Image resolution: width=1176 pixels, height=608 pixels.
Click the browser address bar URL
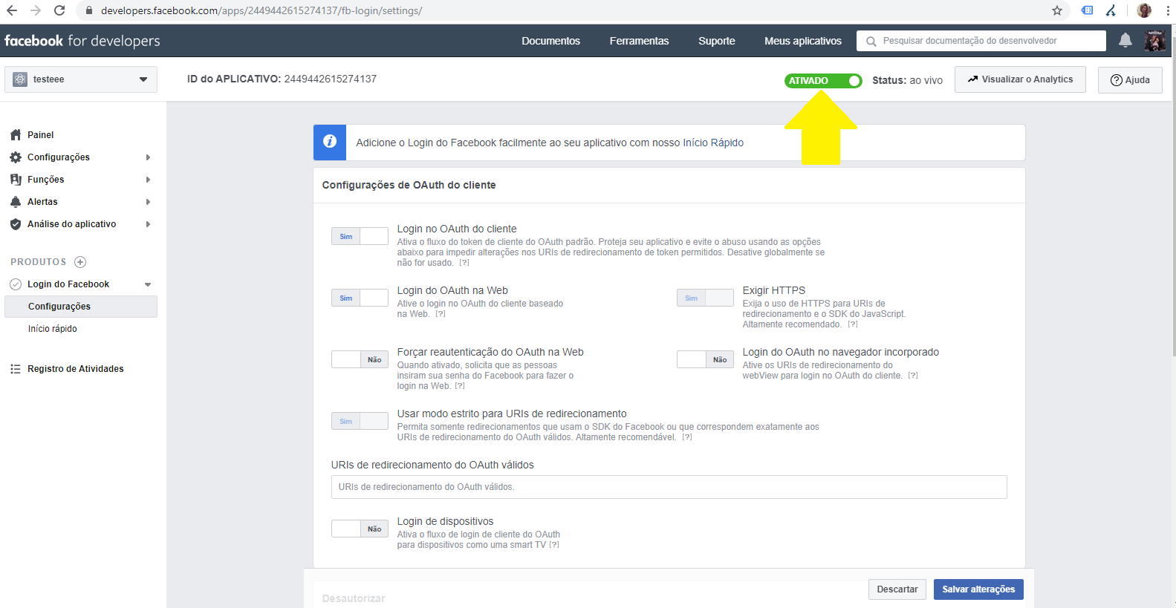[261, 10]
